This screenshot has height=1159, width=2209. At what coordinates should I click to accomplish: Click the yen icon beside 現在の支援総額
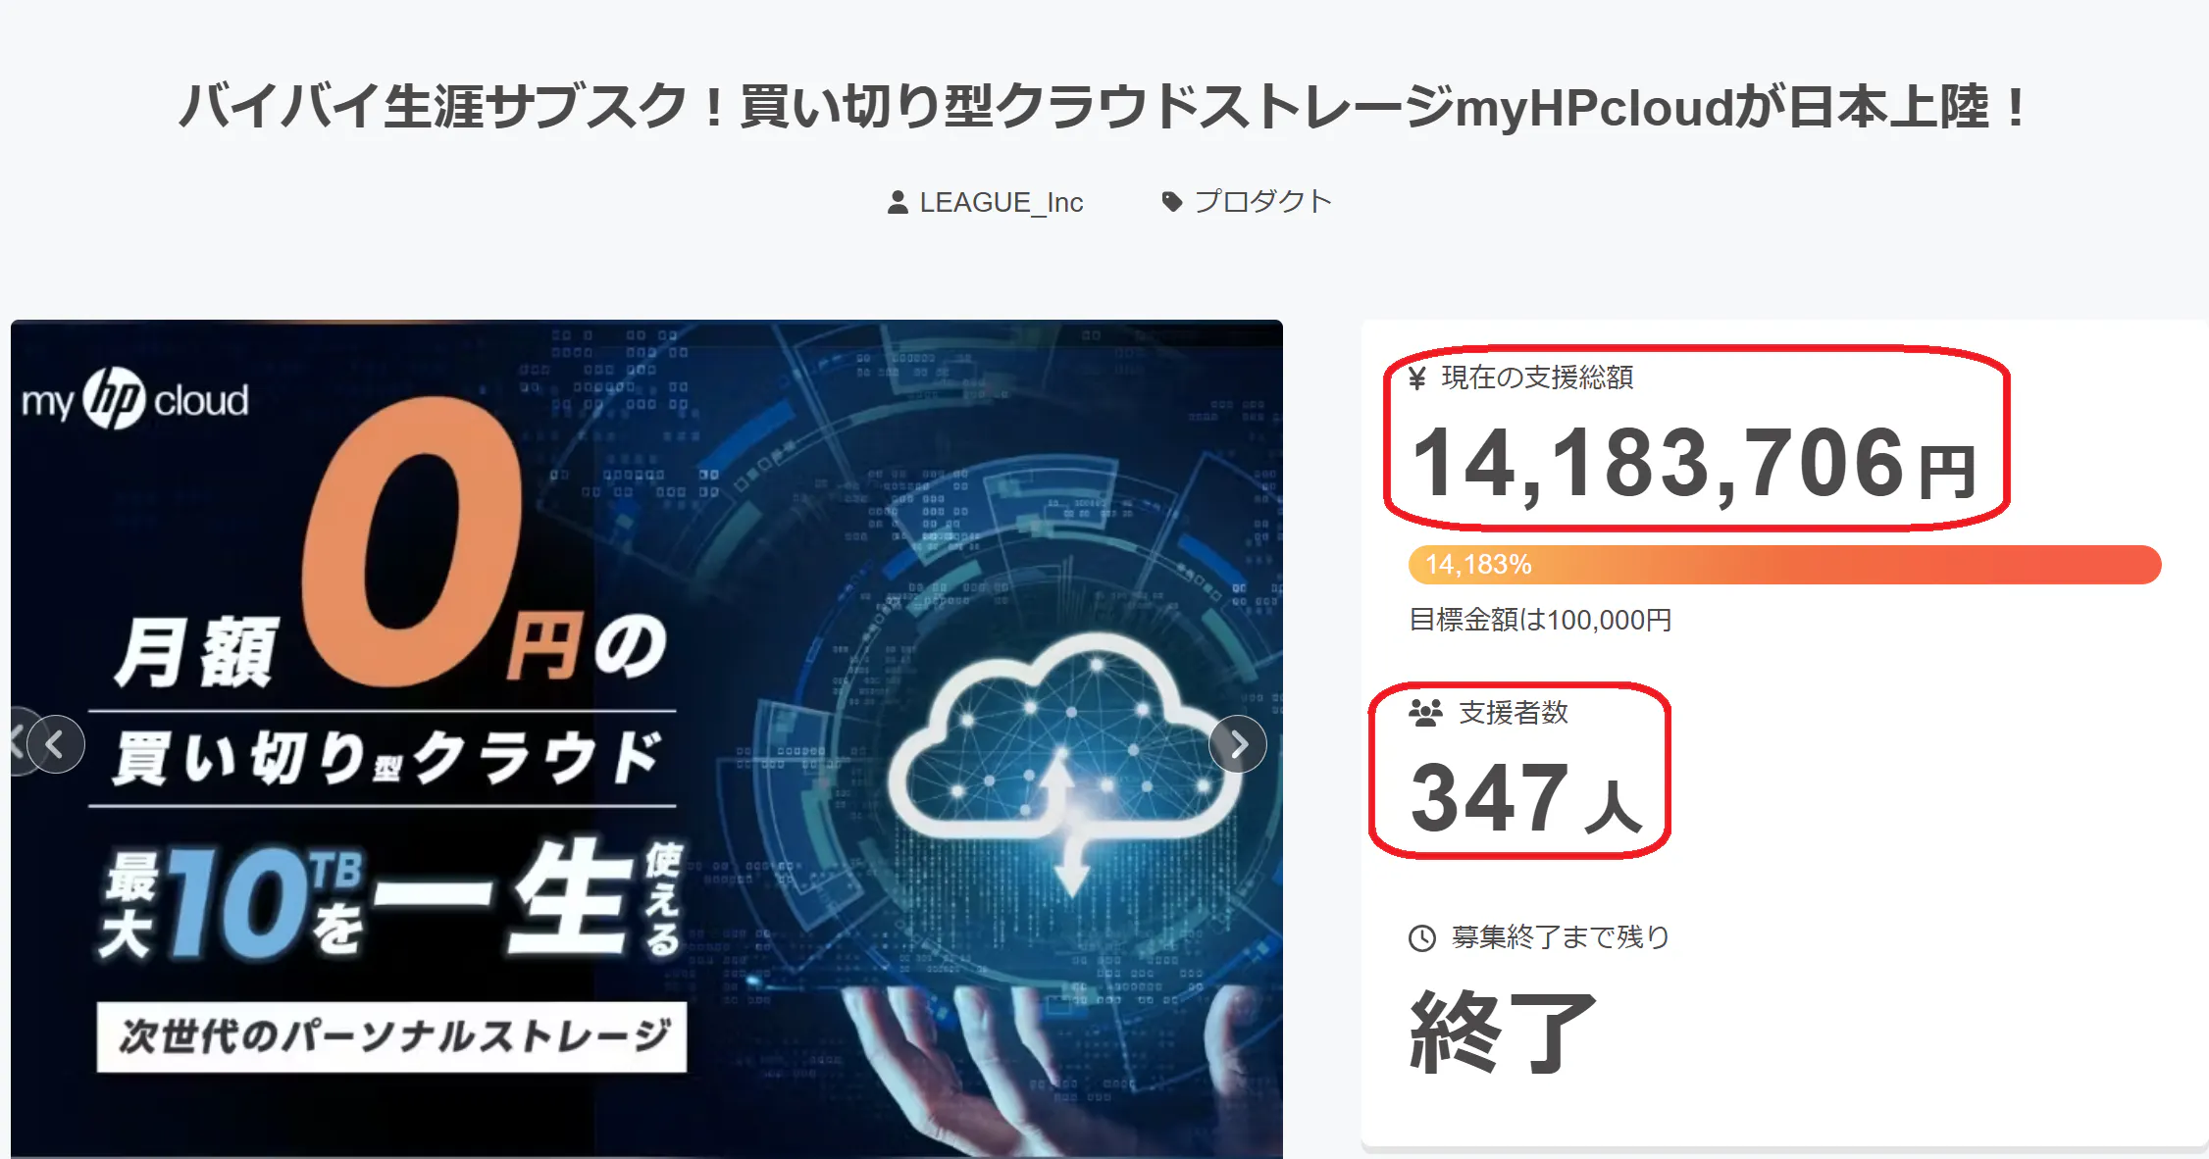[1416, 378]
